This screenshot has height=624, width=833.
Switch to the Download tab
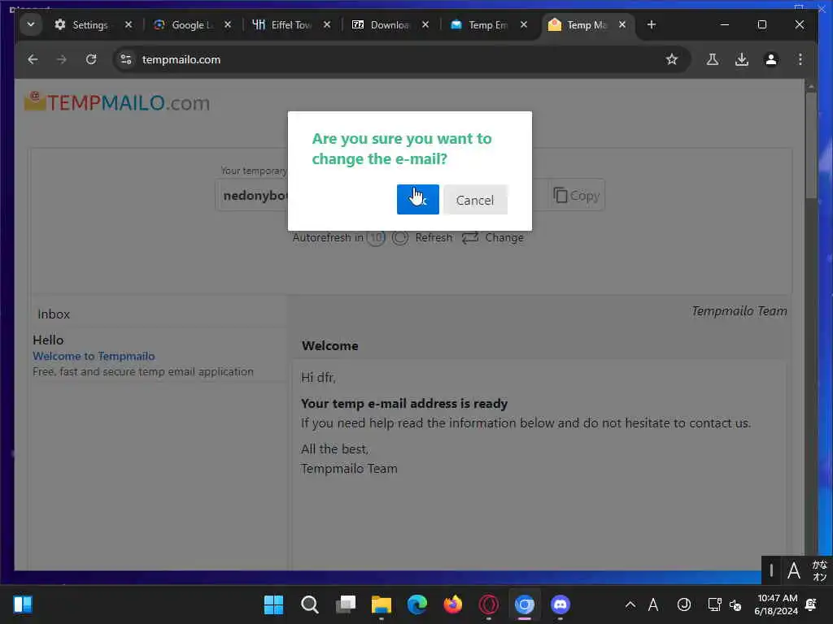390,25
